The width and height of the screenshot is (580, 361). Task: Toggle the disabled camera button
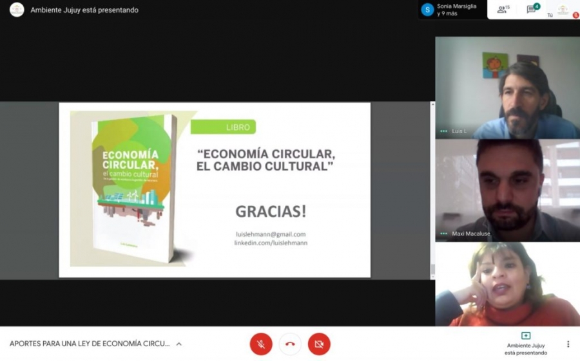pyautogui.click(x=319, y=344)
